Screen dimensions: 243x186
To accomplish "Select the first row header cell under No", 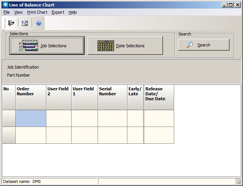I will click(x=9, y=118).
